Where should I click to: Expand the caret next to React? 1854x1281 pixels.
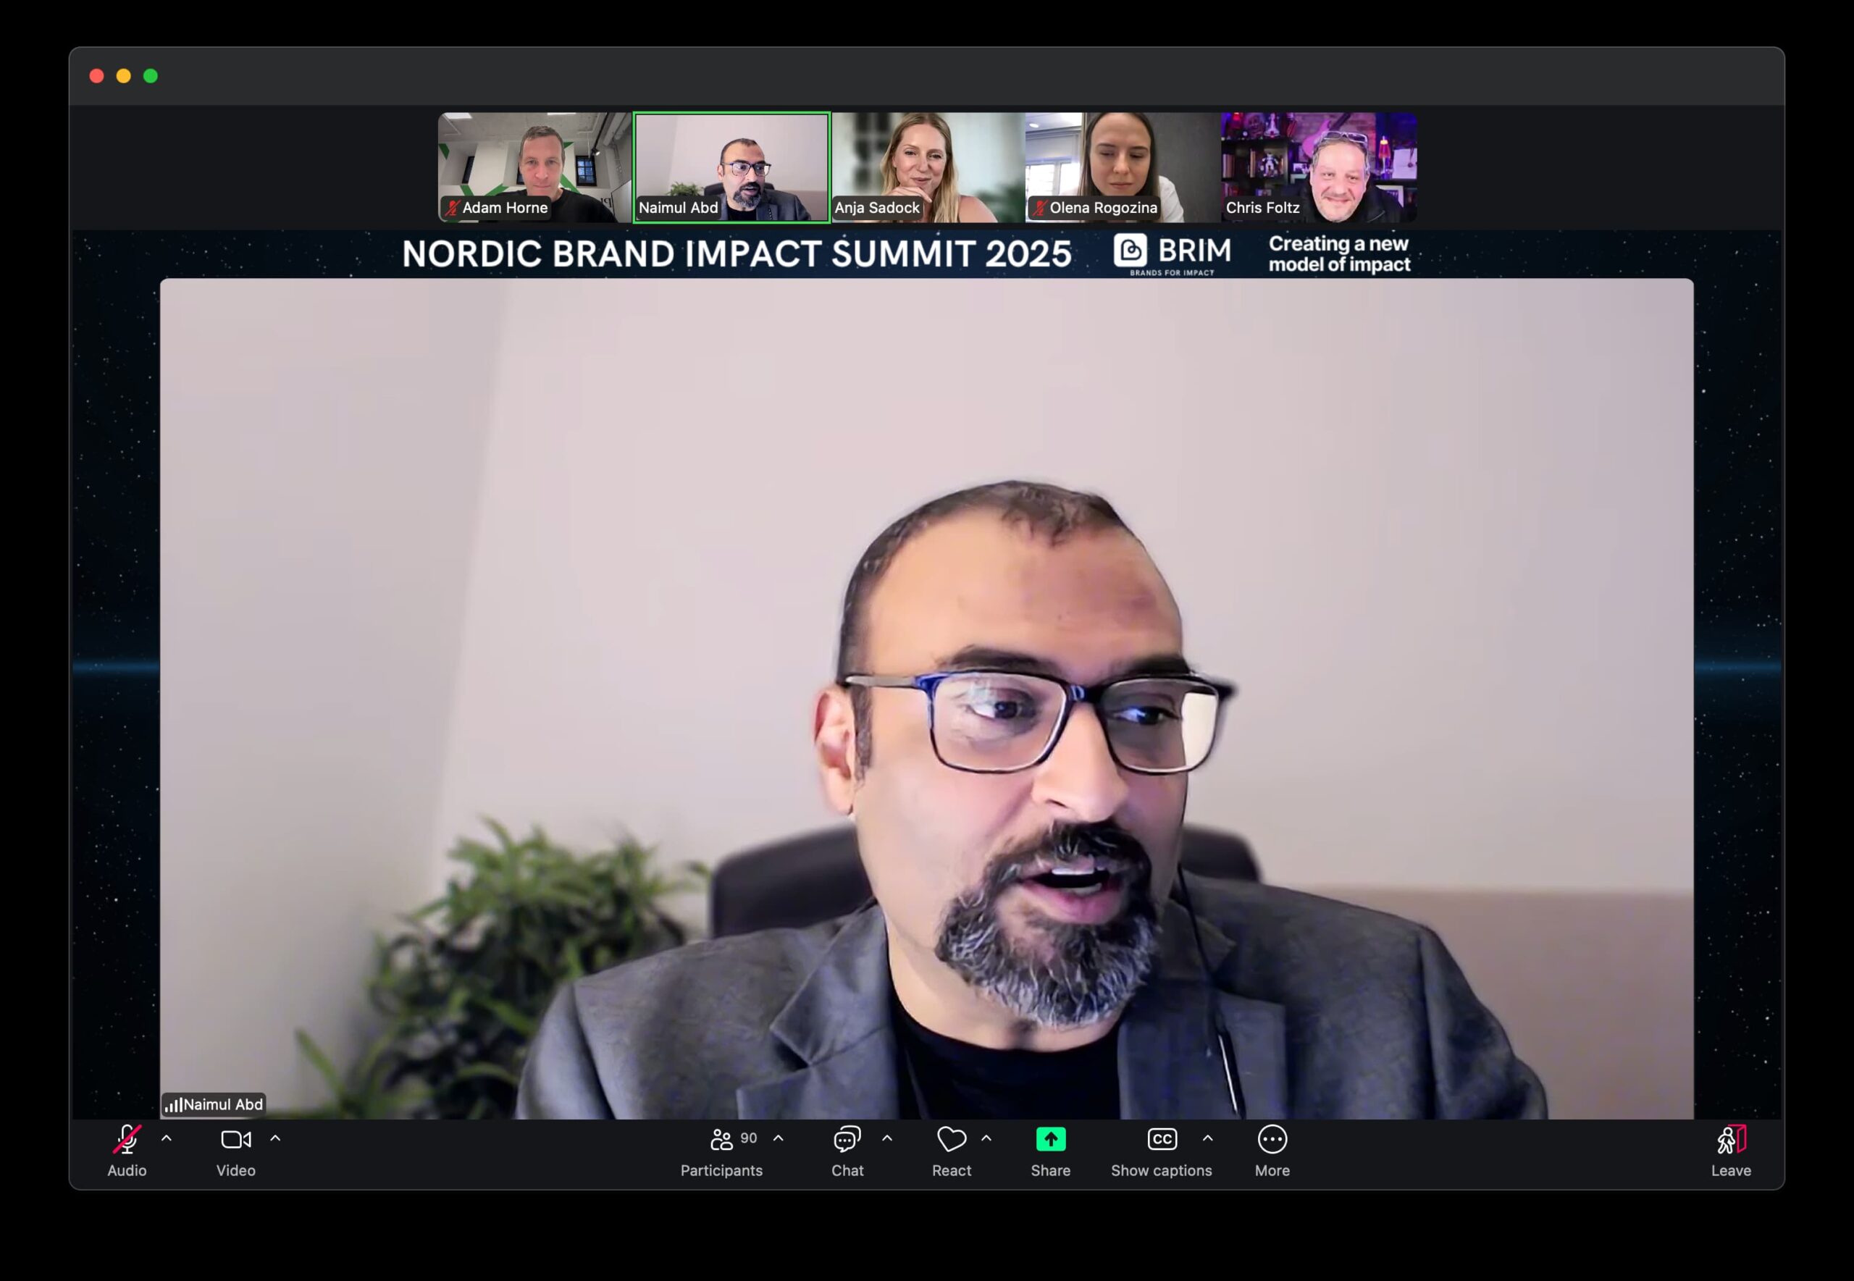pos(986,1138)
